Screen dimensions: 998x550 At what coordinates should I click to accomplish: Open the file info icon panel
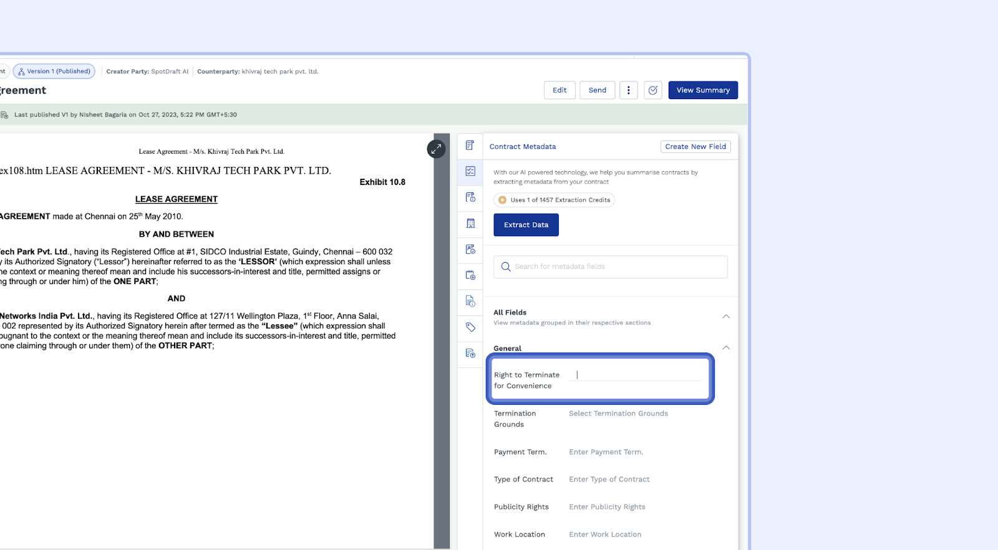(x=470, y=301)
